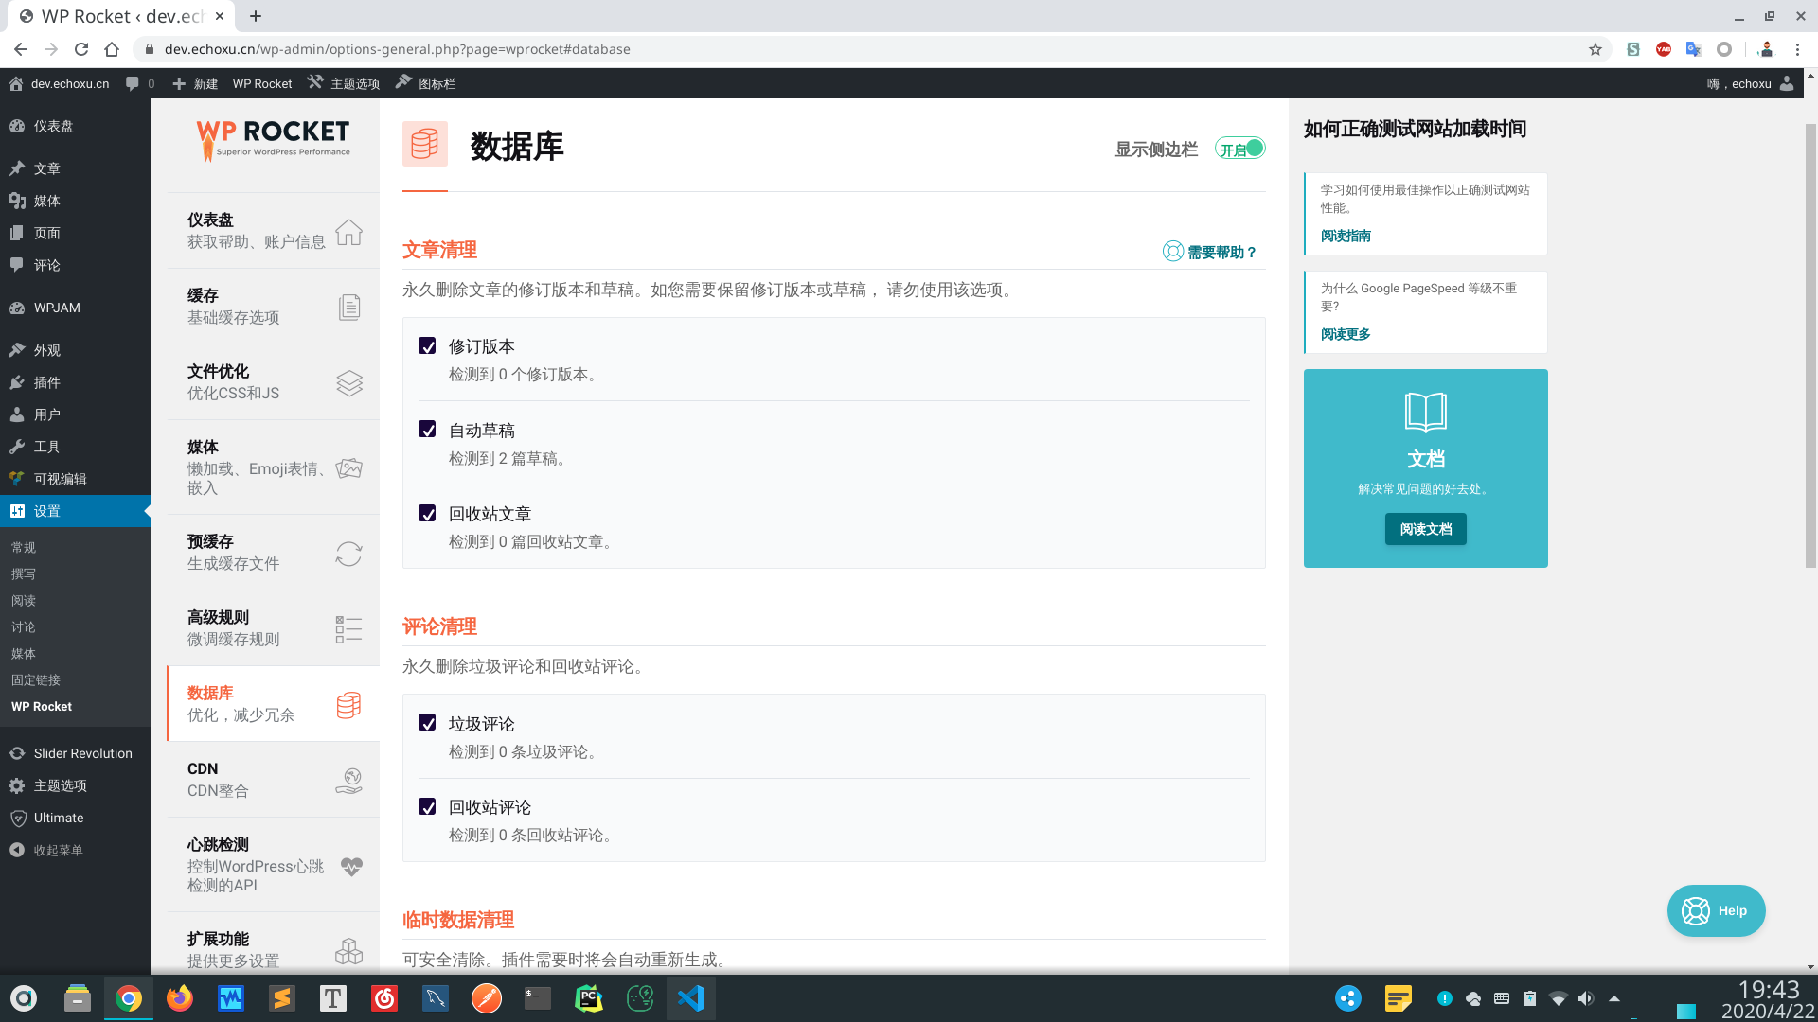Open the 新建 dropdown in admin bar
1818x1022 pixels.
tap(196, 83)
